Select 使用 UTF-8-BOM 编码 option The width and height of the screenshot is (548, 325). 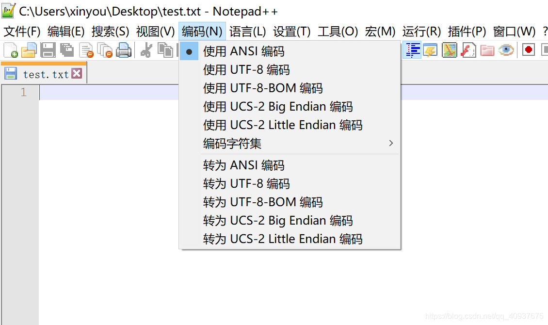290,88
